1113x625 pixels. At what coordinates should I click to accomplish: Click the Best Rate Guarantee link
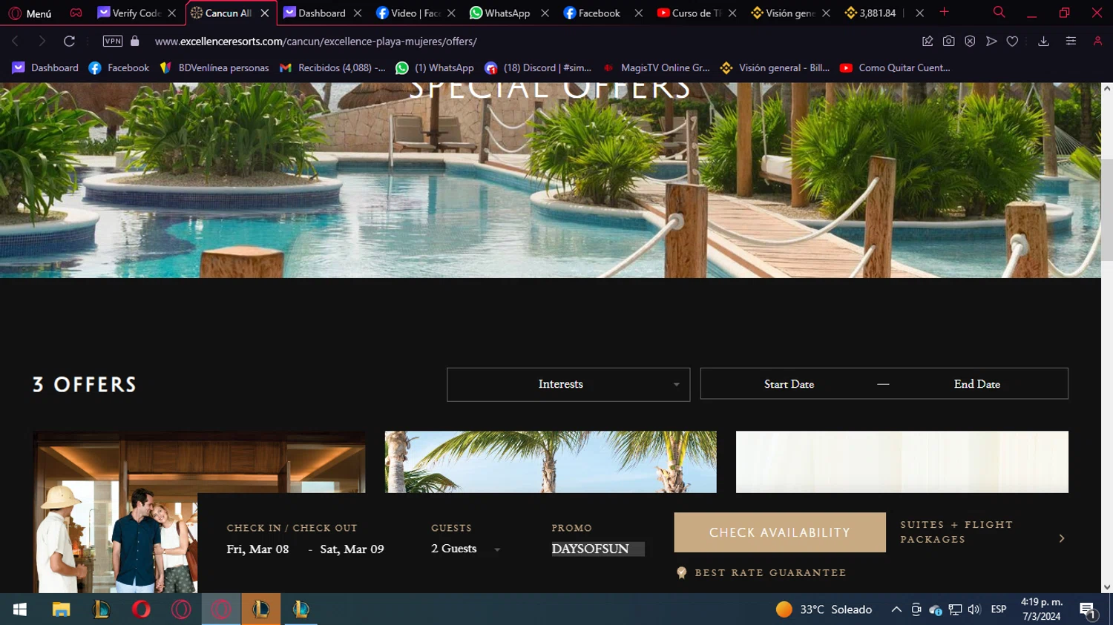pyautogui.click(x=762, y=573)
